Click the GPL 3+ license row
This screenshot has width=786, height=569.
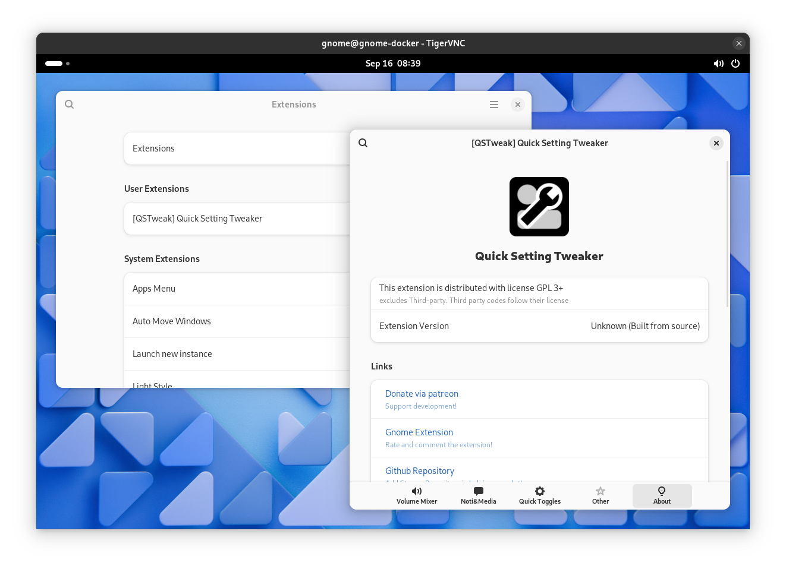coord(539,293)
